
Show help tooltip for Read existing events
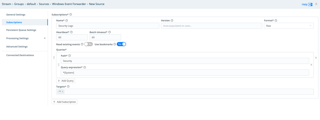tap(82, 44)
